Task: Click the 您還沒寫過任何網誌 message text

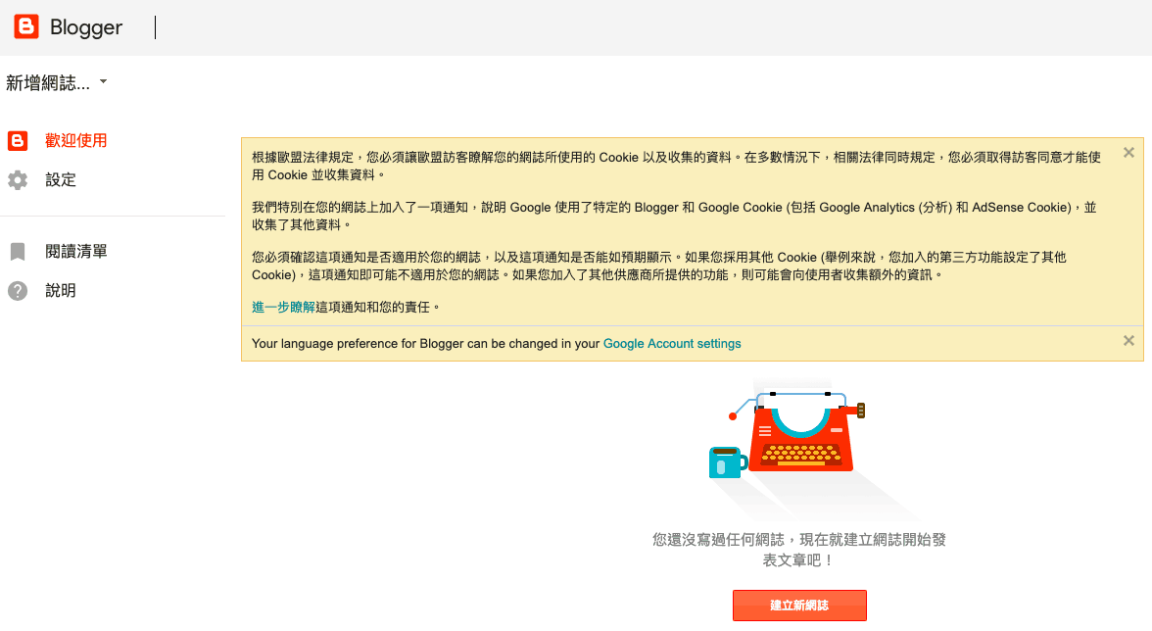Action: tap(799, 550)
